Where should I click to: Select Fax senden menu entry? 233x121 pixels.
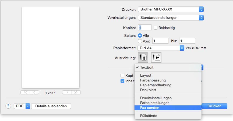pos(168,108)
